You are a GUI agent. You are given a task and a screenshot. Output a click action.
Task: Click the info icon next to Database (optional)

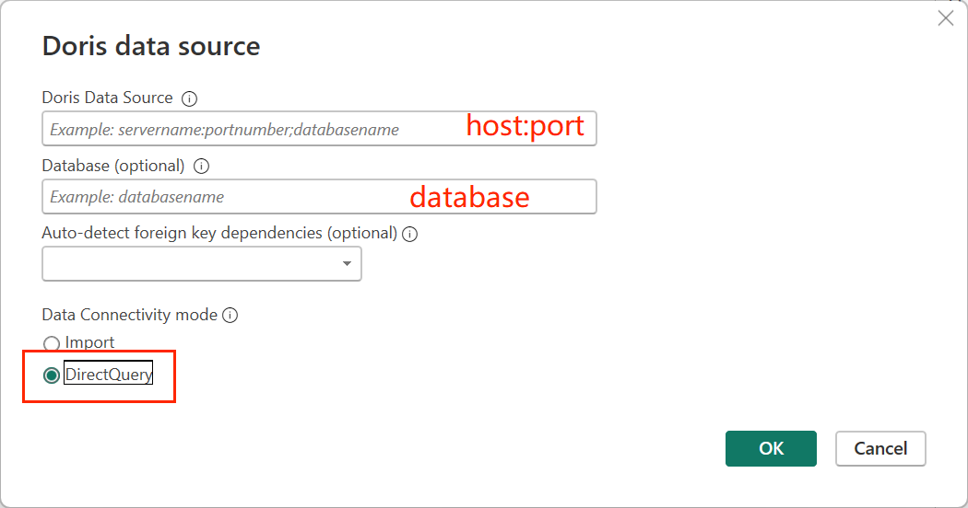pyautogui.click(x=202, y=167)
